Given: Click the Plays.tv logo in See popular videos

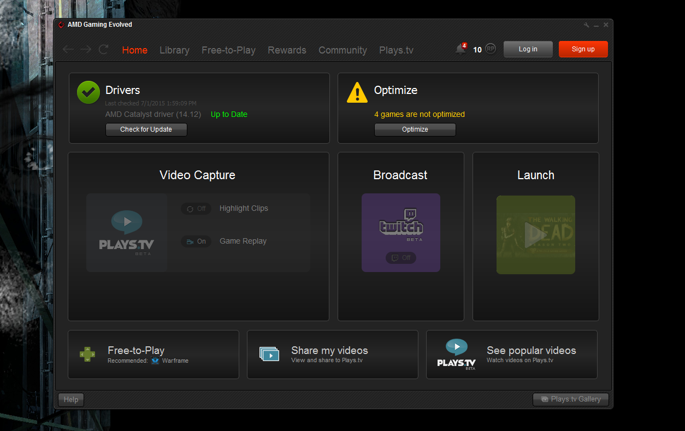Looking at the screenshot, I should click(x=457, y=355).
